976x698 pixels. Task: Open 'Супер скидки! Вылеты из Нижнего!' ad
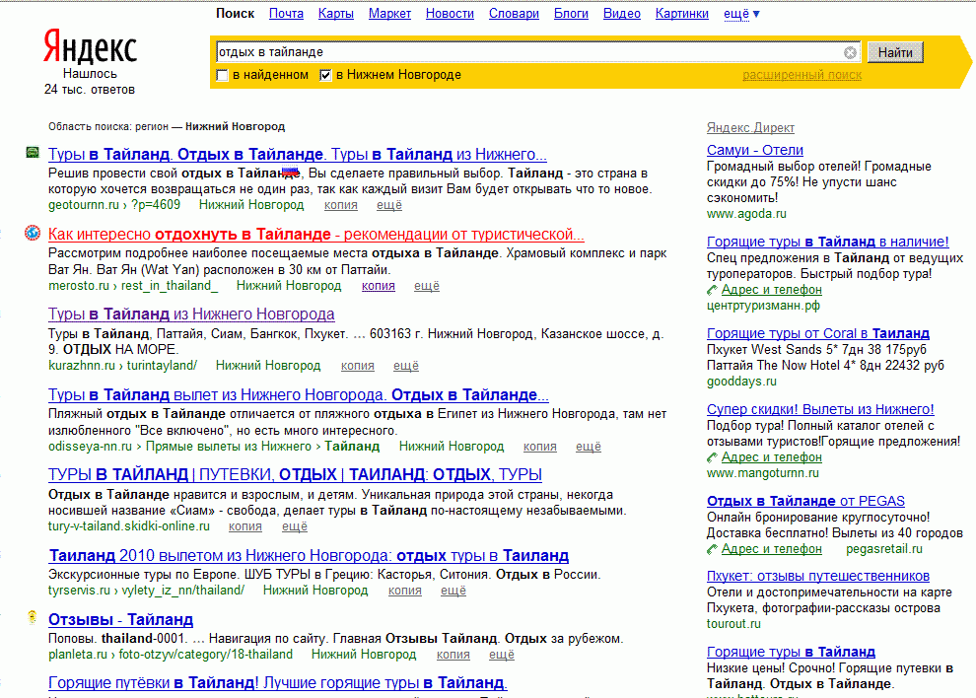820,410
